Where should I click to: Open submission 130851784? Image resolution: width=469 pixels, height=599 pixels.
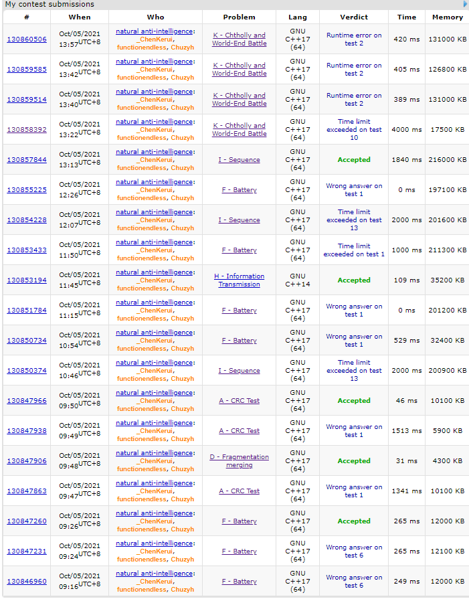[27, 311]
